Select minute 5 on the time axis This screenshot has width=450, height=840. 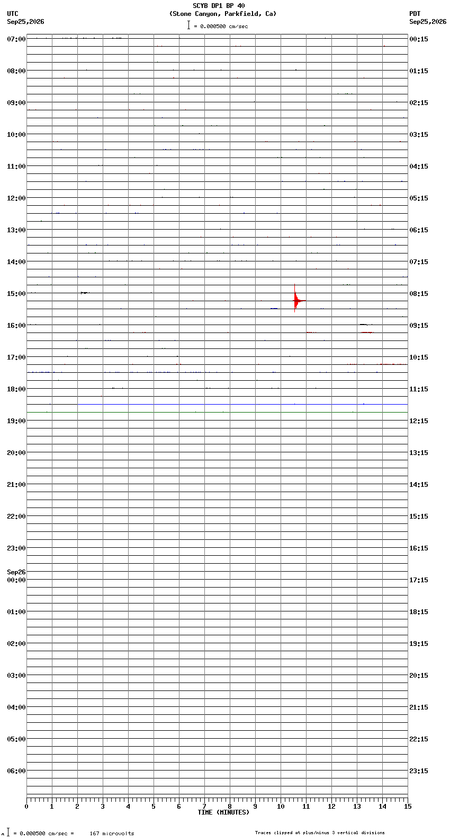154,807
